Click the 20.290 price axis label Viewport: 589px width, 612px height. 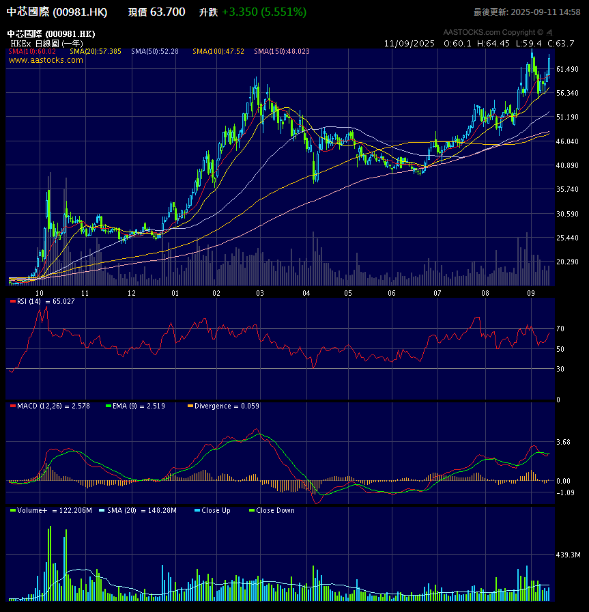click(568, 262)
